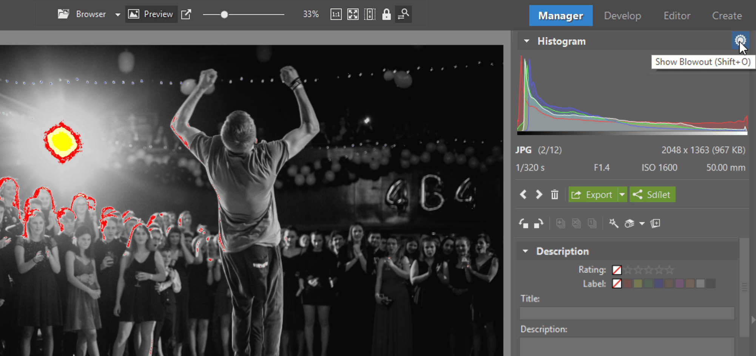Click the ISO 1600 value

point(659,167)
